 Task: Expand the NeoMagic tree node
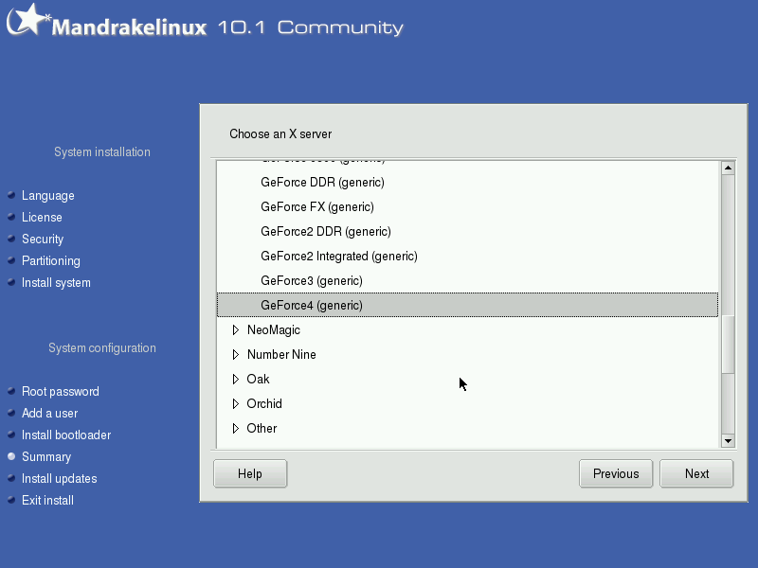coord(235,329)
